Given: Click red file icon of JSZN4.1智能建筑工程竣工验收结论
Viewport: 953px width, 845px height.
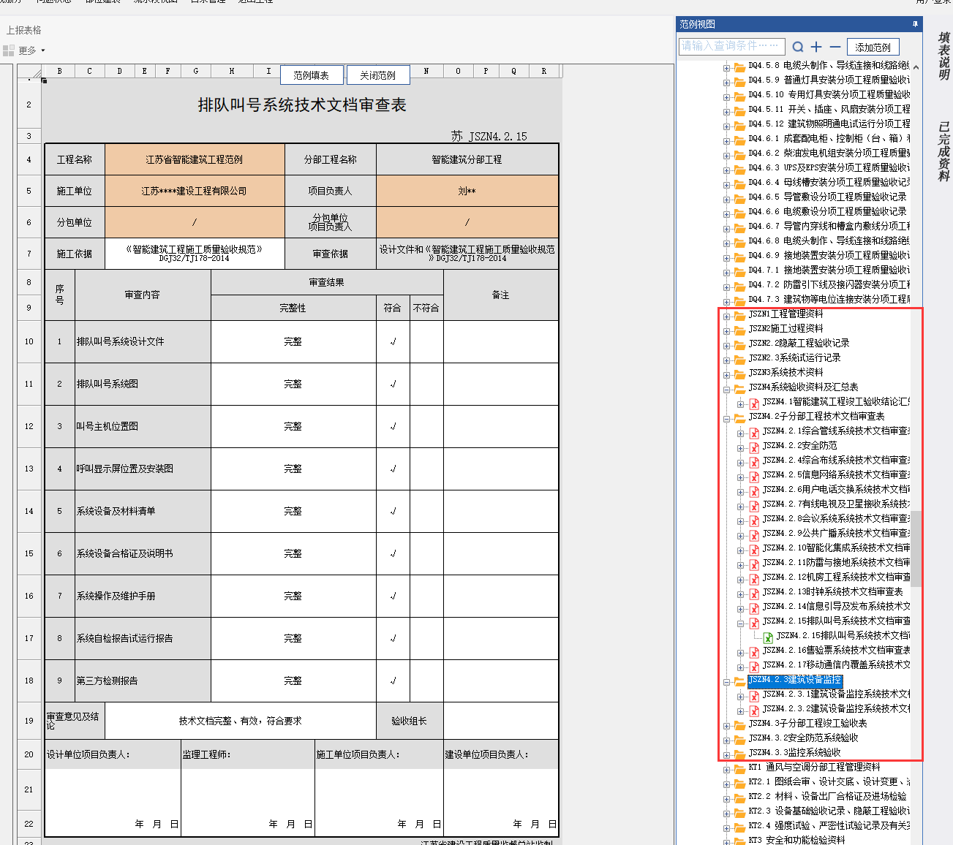Looking at the screenshot, I should point(754,403).
